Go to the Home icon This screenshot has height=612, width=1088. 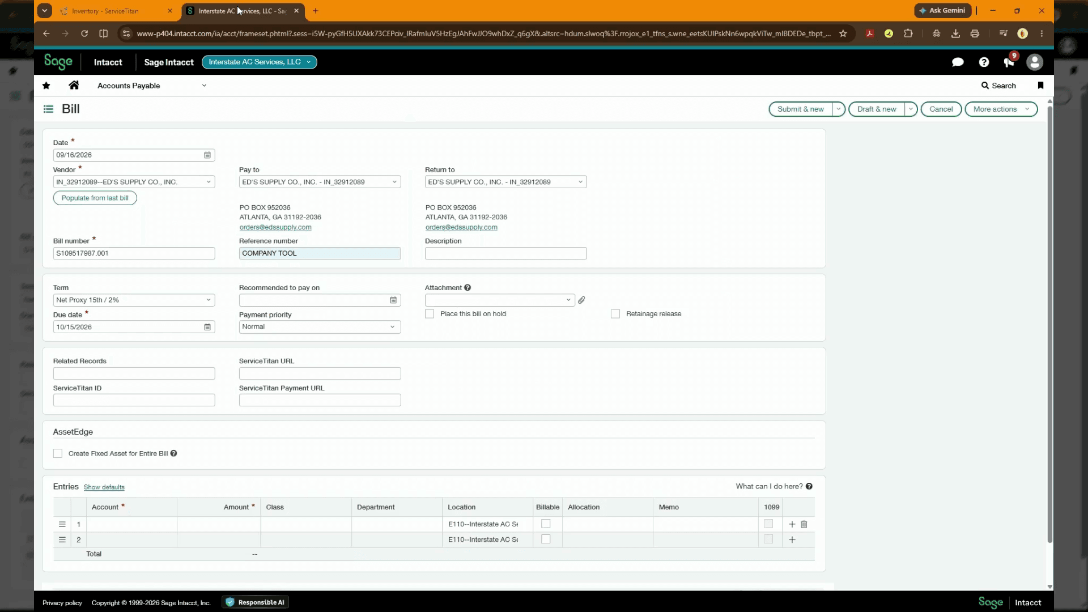(x=74, y=85)
